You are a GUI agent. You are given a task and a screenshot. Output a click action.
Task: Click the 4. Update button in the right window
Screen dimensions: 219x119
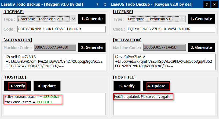(156, 86)
